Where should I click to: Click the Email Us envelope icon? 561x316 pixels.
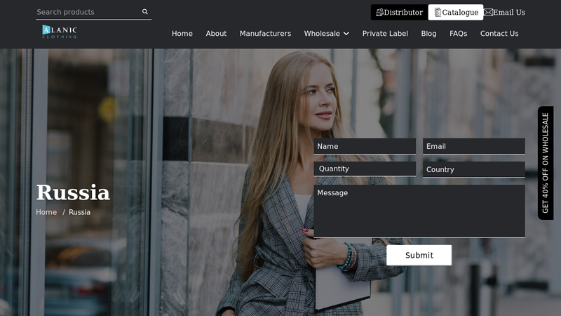[x=488, y=13]
